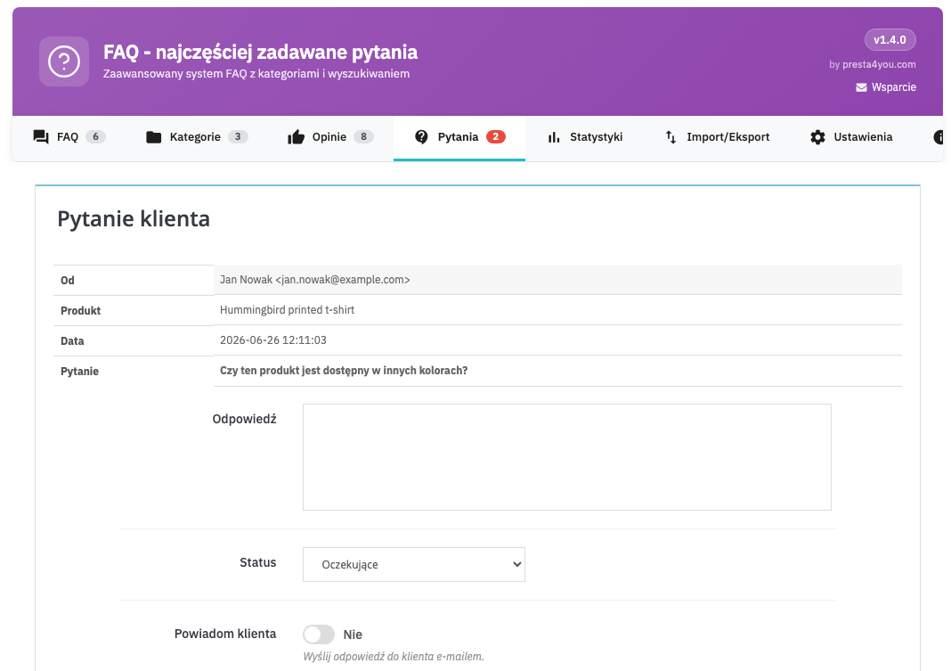Image resolution: width=951 pixels, height=671 pixels.
Task: Select the Pytania tab label
Action: (x=458, y=137)
